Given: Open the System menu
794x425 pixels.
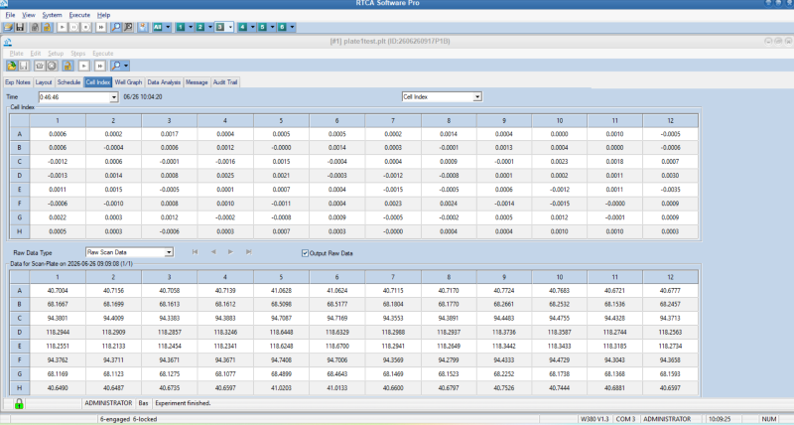Looking at the screenshot, I should 52,15.
